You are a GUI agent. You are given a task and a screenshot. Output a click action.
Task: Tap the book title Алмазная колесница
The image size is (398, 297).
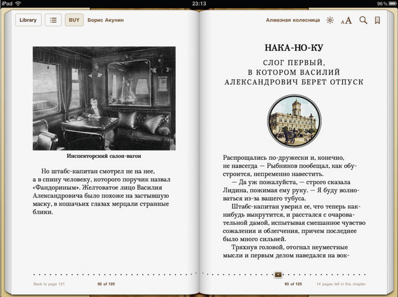point(292,20)
